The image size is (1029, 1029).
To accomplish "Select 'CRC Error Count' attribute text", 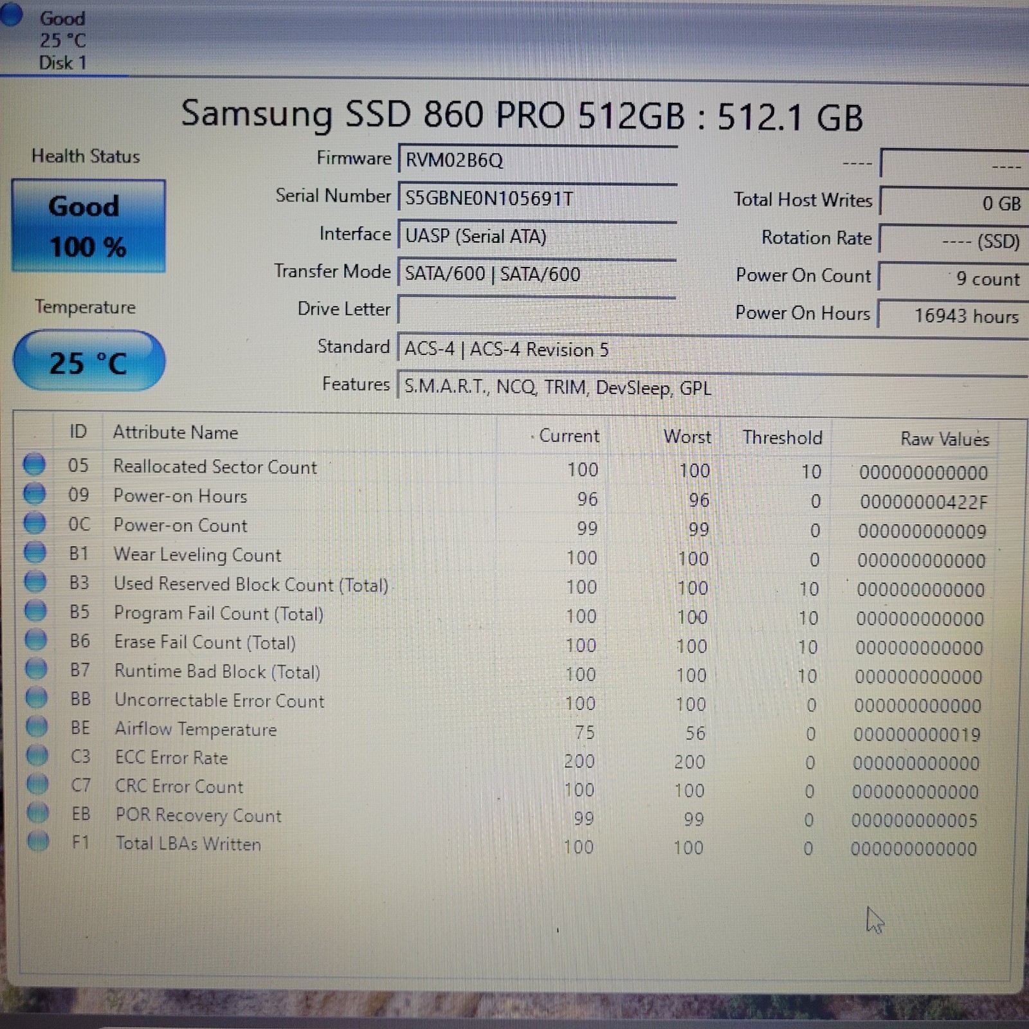I will pyautogui.click(x=179, y=787).
